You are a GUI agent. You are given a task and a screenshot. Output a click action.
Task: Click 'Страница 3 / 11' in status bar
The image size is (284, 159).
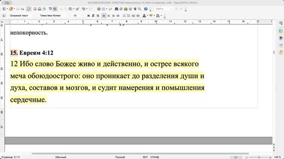(11, 157)
